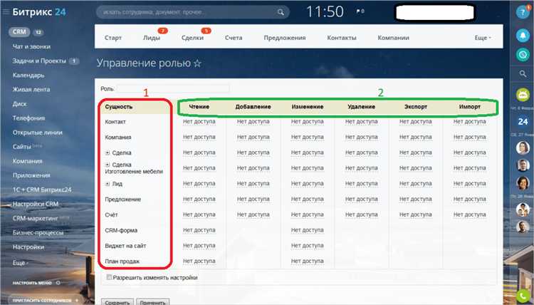The width and height of the screenshot is (534, 305).
Task: Open the Контакты tab
Action: (x=342, y=38)
